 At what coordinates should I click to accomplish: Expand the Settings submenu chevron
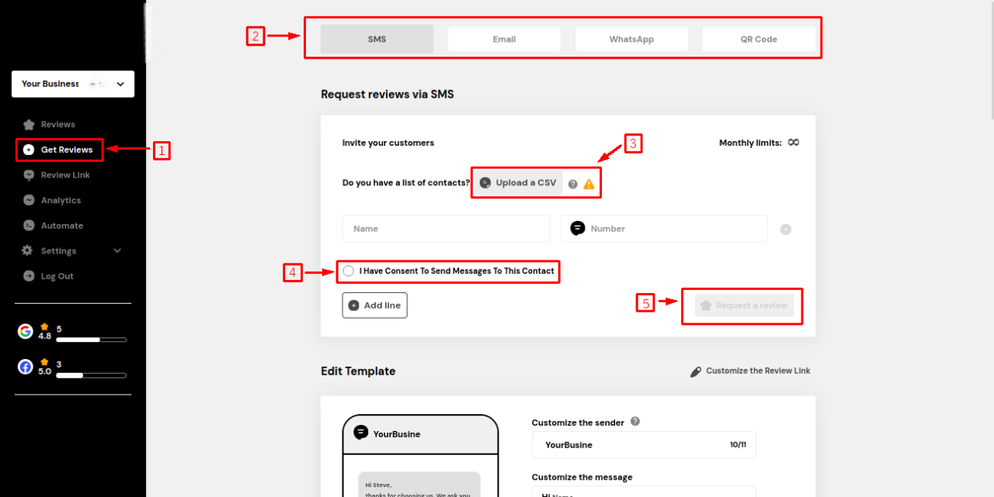(118, 251)
